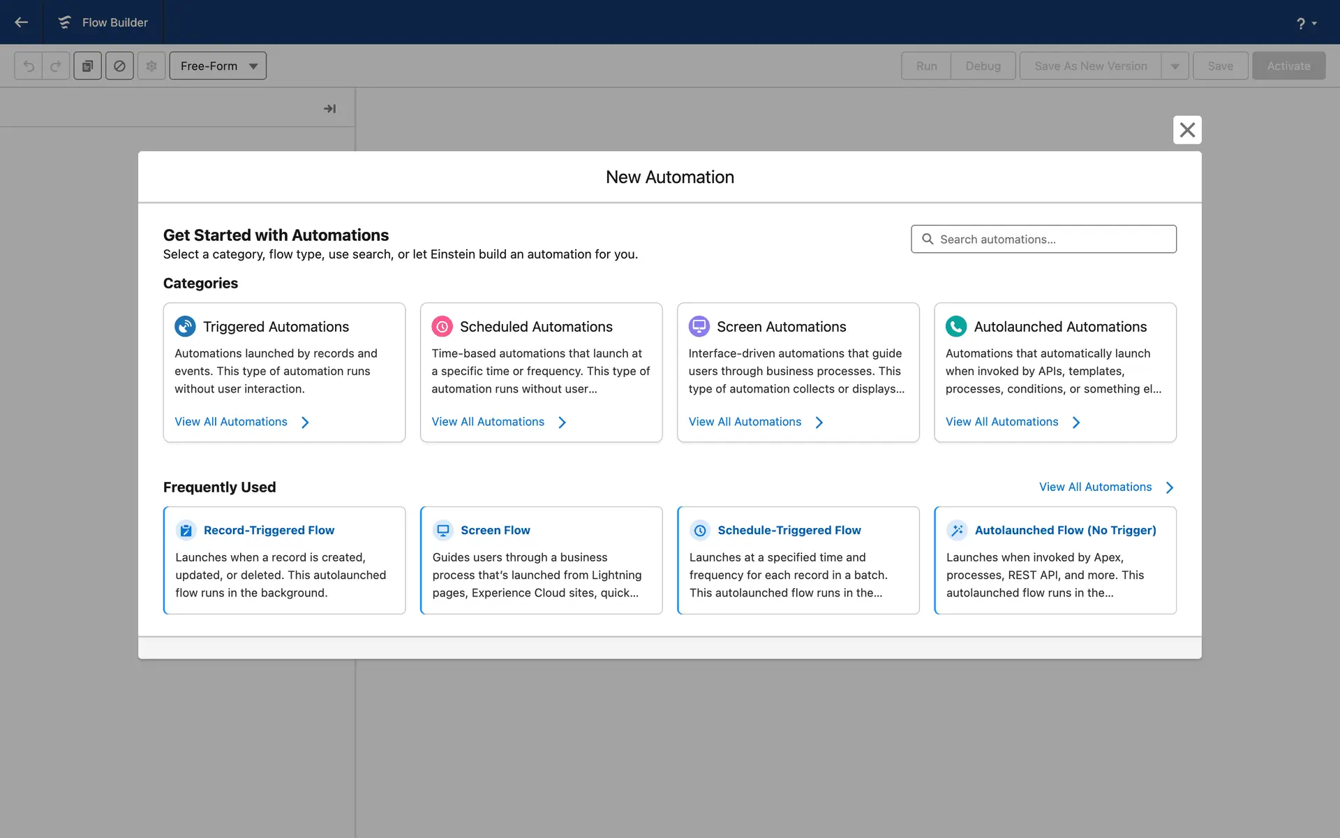Choose the Screen Flow option

click(x=541, y=560)
